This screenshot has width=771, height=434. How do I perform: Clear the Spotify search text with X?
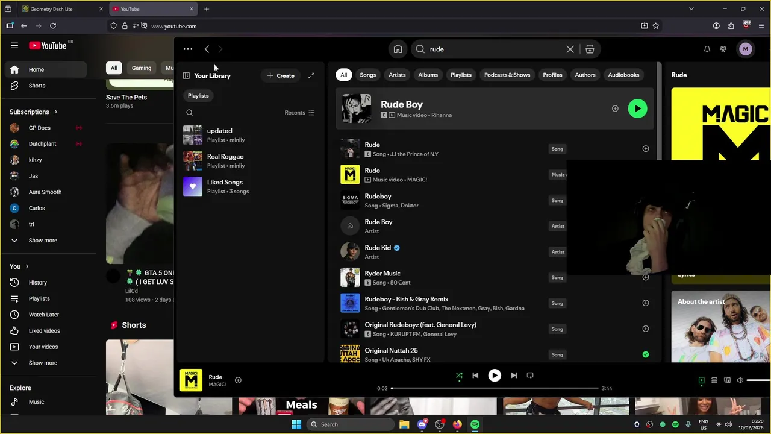click(x=570, y=49)
